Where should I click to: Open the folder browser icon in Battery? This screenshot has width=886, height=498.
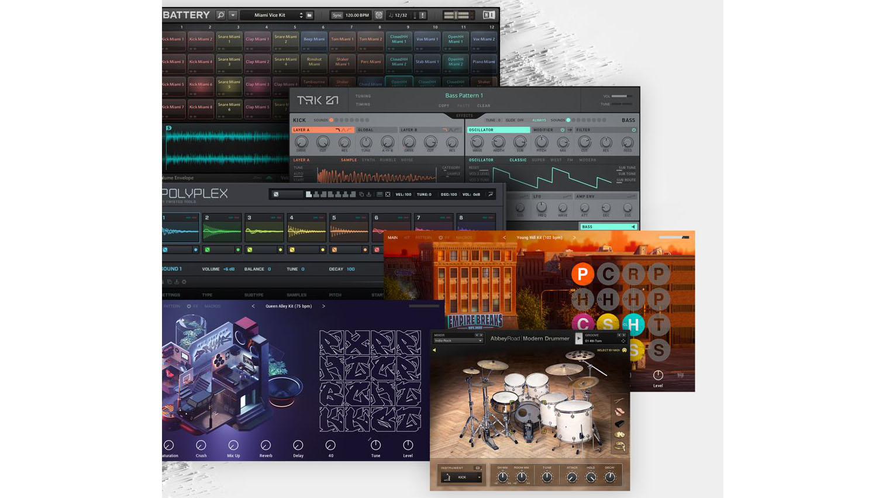(x=309, y=15)
